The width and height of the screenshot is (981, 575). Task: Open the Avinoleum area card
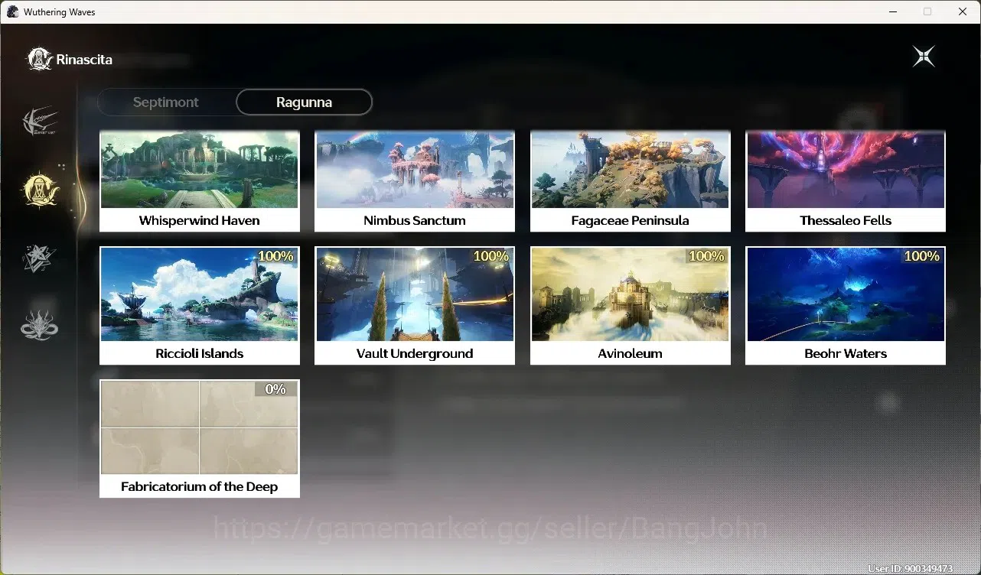click(631, 305)
